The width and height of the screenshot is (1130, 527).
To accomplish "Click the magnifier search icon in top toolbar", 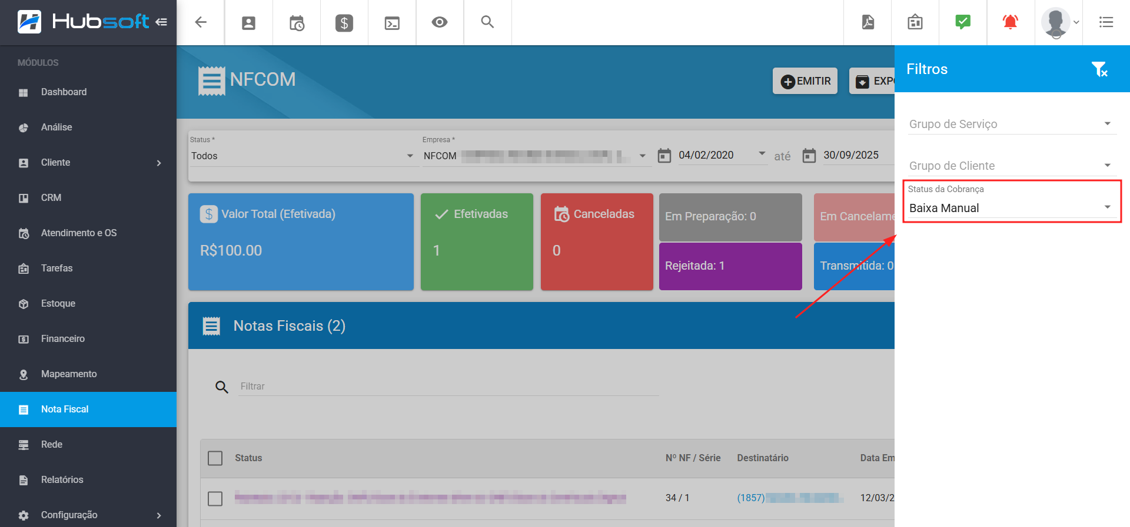I will coord(487,22).
